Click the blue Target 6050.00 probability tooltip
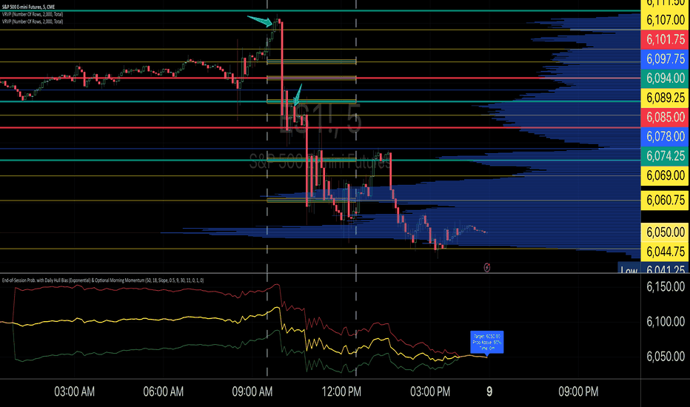Image resolution: width=690 pixels, height=407 pixels. click(486, 342)
